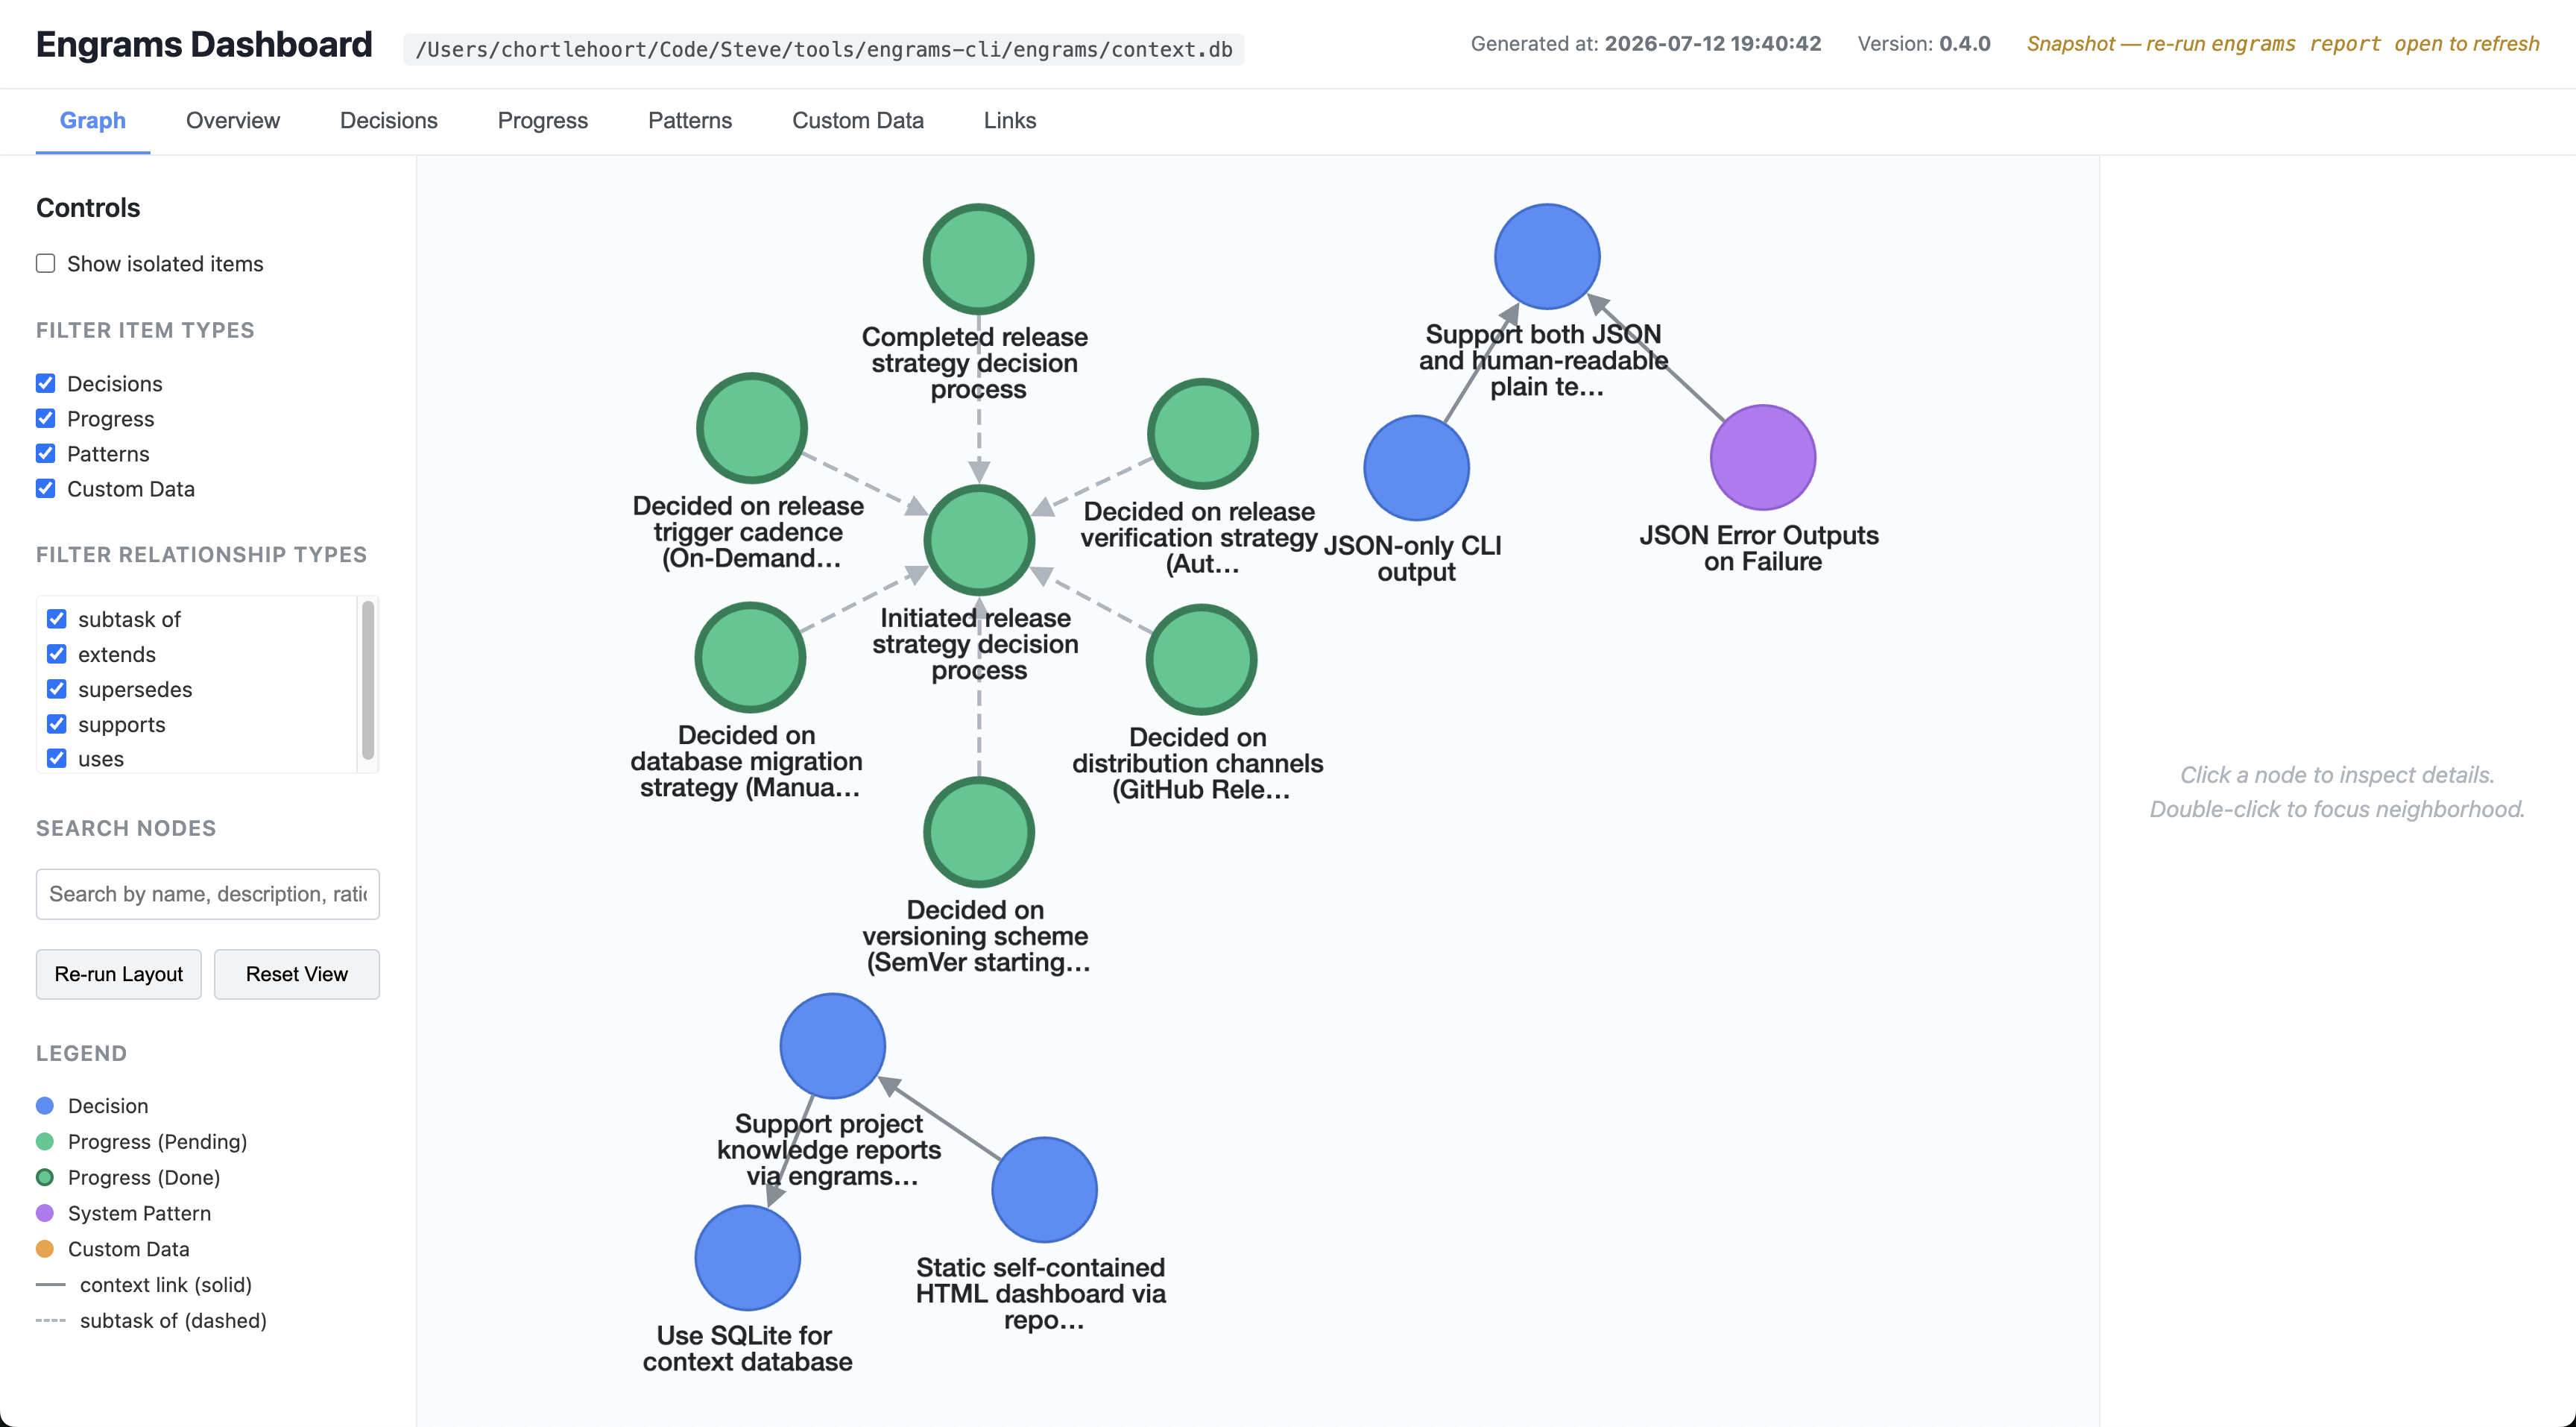Uncheck the Progress item type filter
This screenshot has width=2576, height=1427.
pos(46,418)
